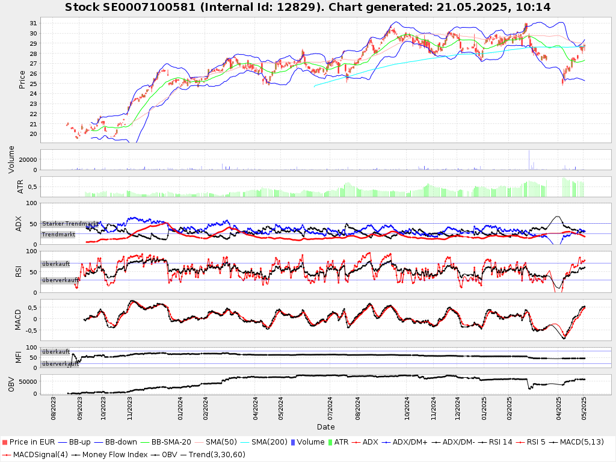616x462 pixels.
Task: Click the überverkauft label in the MFI panel
Action: tap(61, 364)
